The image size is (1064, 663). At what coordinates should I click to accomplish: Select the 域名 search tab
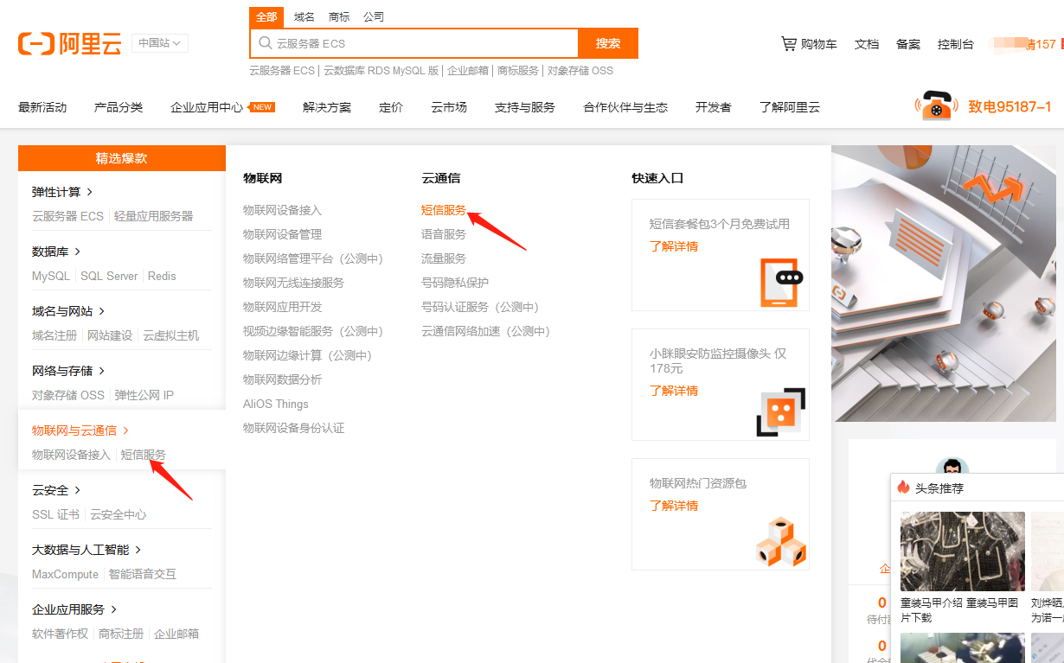click(x=304, y=17)
